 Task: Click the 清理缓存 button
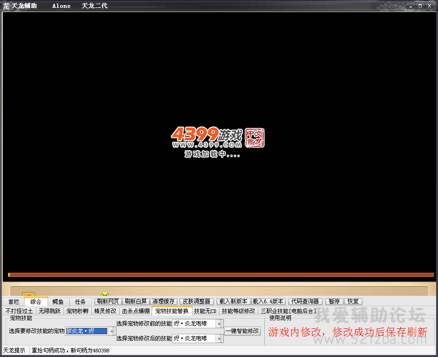click(163, 301)
